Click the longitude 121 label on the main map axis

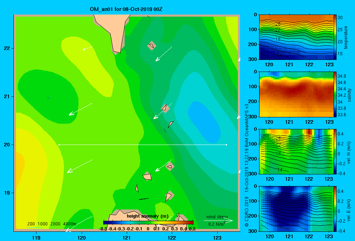click(127, 237)
